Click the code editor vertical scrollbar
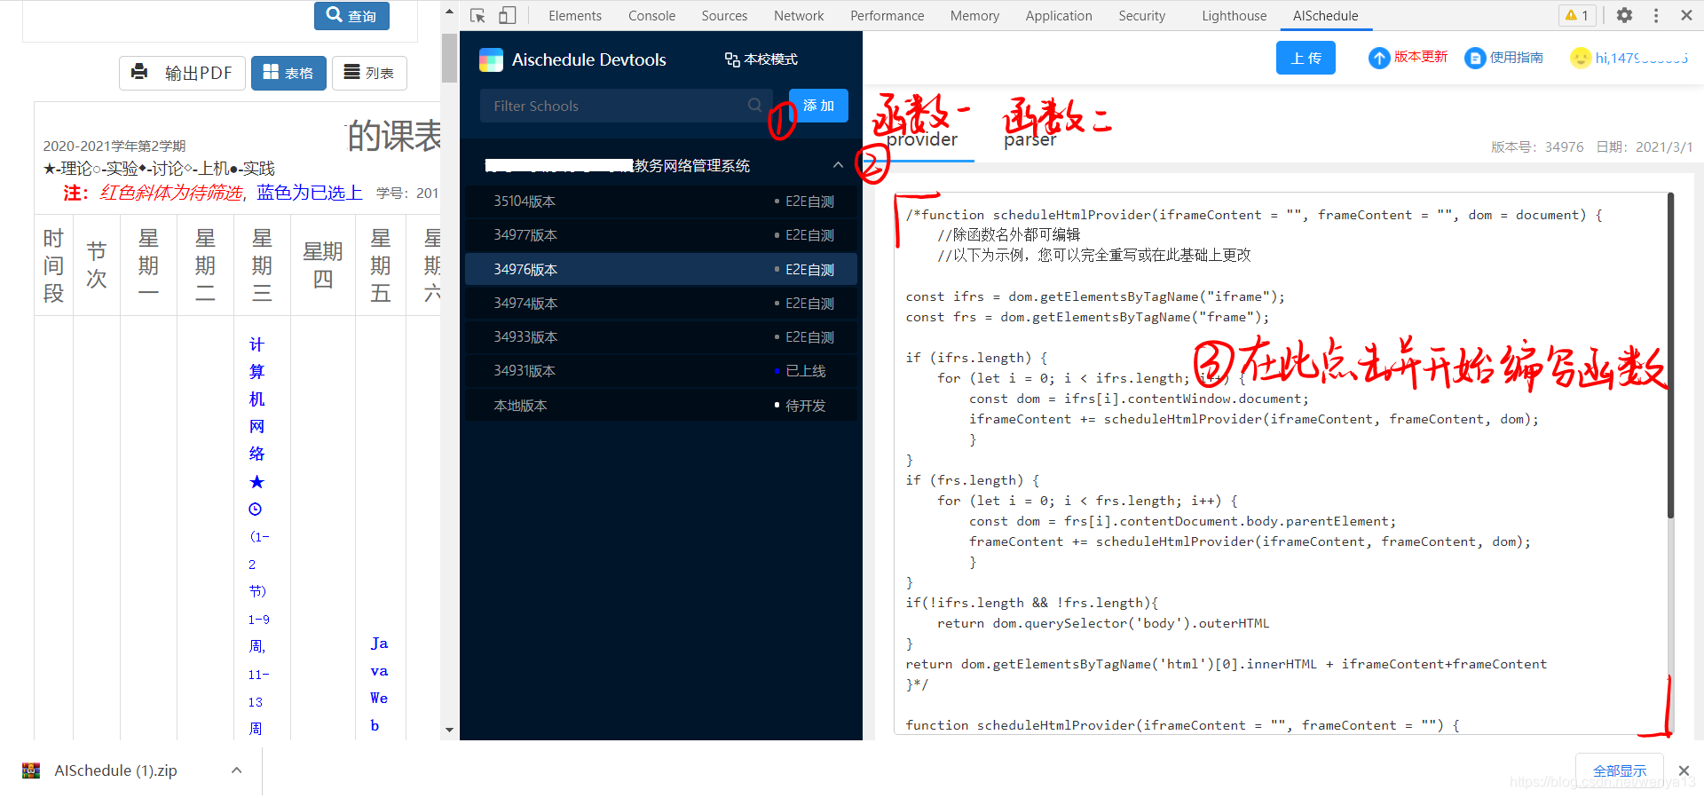 pos(1670,355)
